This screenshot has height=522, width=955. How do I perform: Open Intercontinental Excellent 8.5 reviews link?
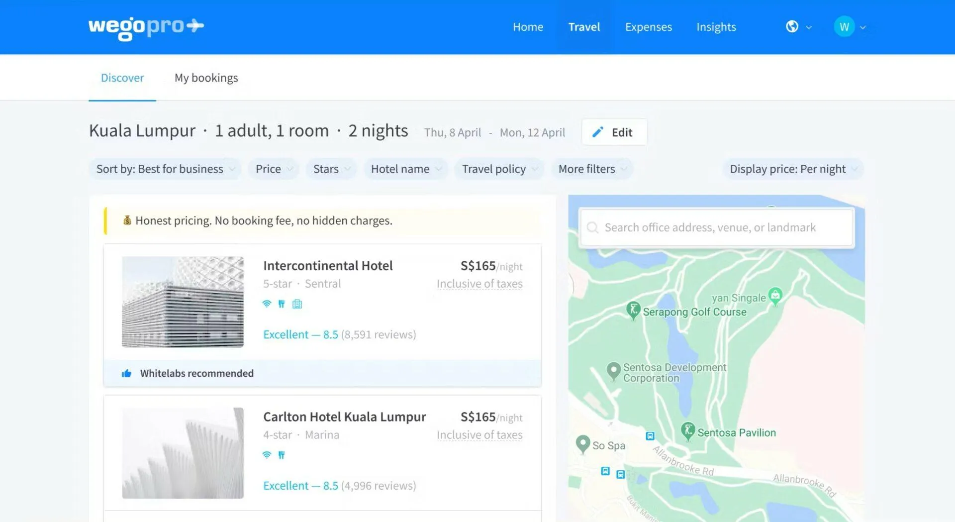click(x=340, y=334)
